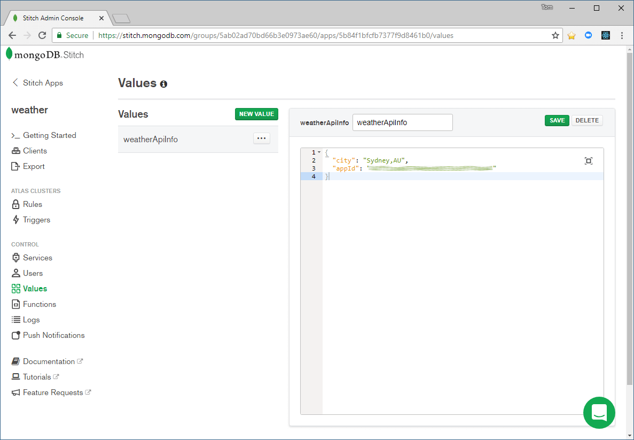
Task: Click the browser back arrow
Action: coord(12,36)
